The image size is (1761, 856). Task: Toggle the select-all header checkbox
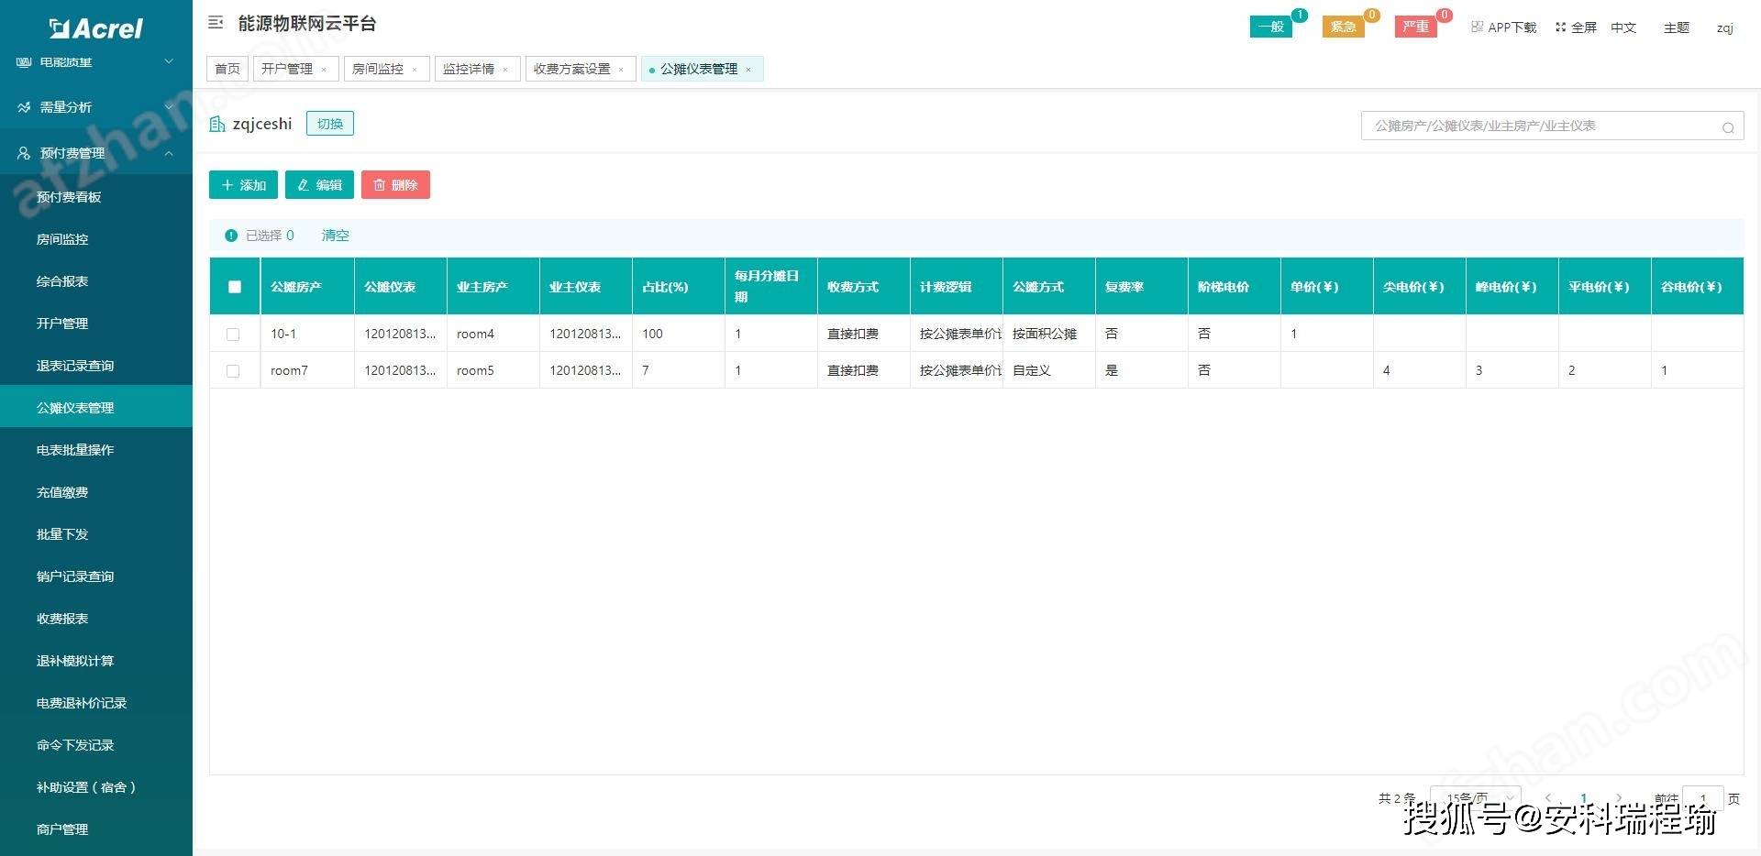[x=235, y=287]
